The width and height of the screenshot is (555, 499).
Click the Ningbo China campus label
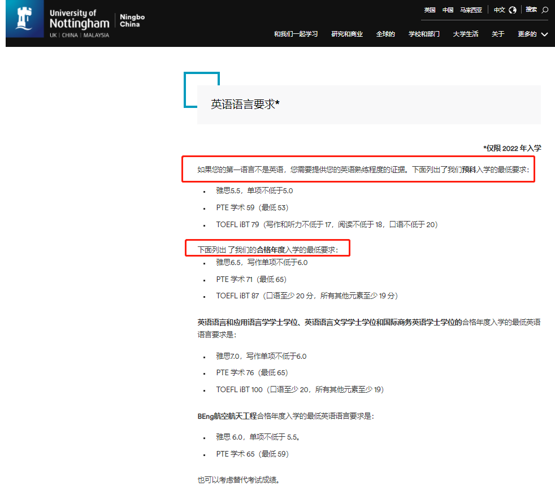pyautogui.click(x=132, y=20)
